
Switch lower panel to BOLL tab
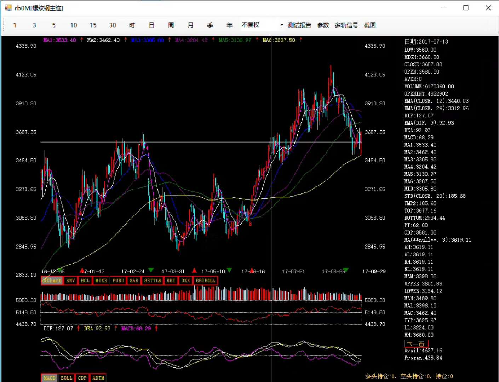click(66, 378)
